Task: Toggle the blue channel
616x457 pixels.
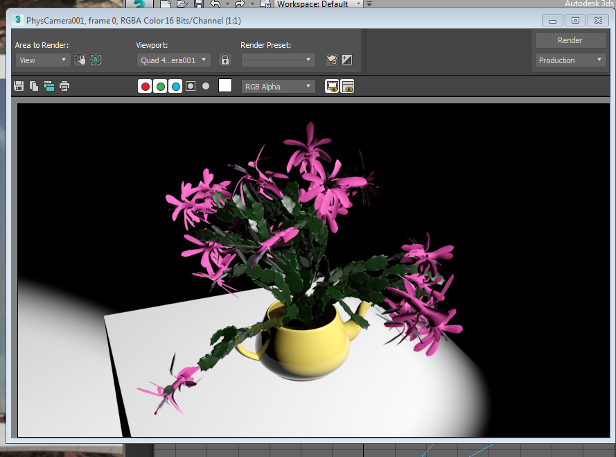Action: click(x=175, y=86)
